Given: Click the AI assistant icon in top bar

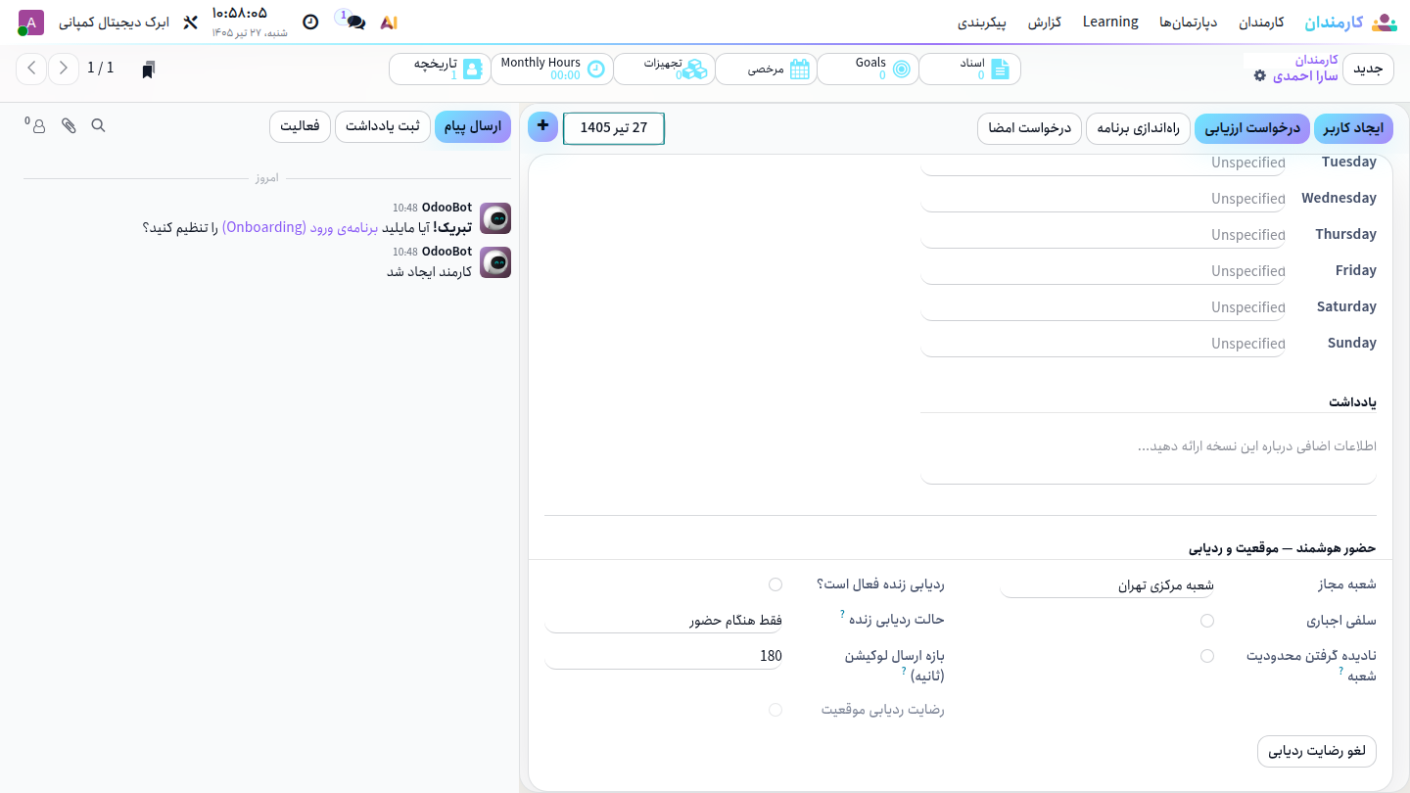Looking at the screenshot, I should click(389, 23).
